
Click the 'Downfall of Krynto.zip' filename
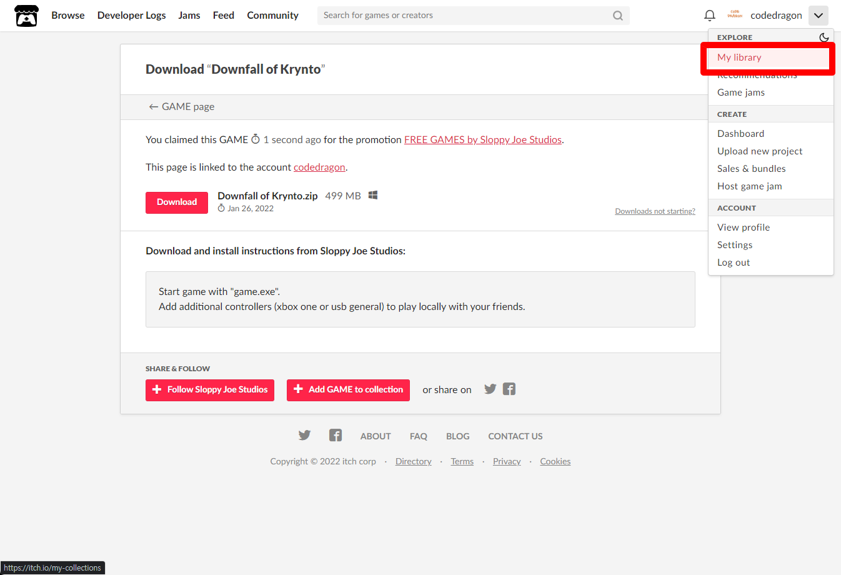tap(267, 196)
